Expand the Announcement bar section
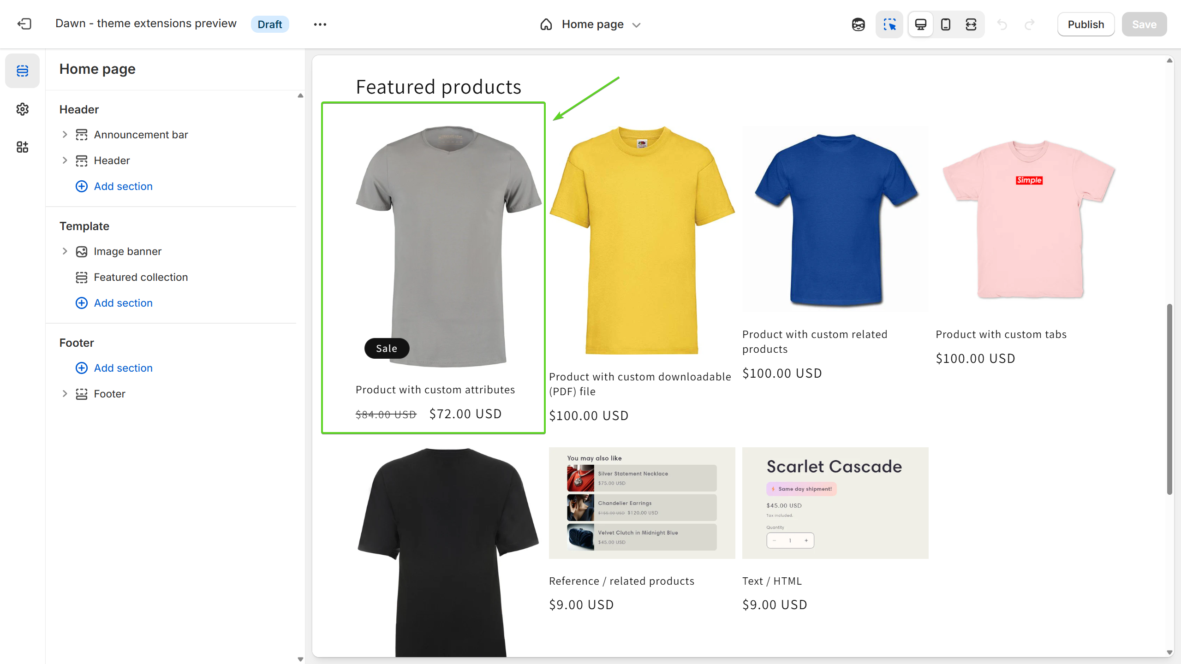1181x664 pixels. coord(65,135)
